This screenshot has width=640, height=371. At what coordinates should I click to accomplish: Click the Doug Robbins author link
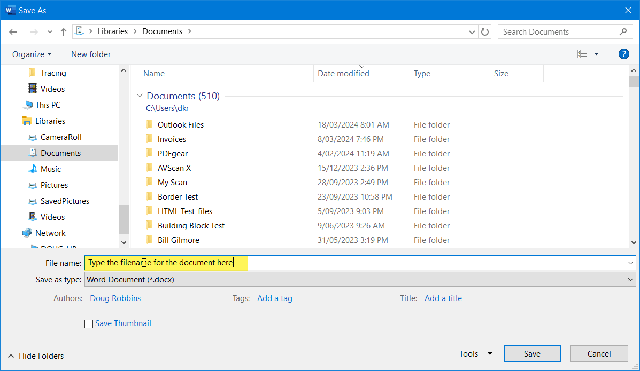point(115,298)
